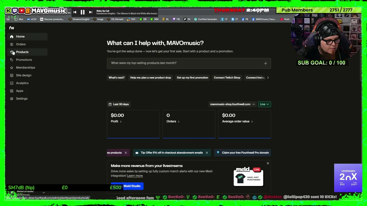Image resolution: width=367 pixels, height=206 pixels.
Task: Open the Songs bookmark
Action: pos(98,19)
